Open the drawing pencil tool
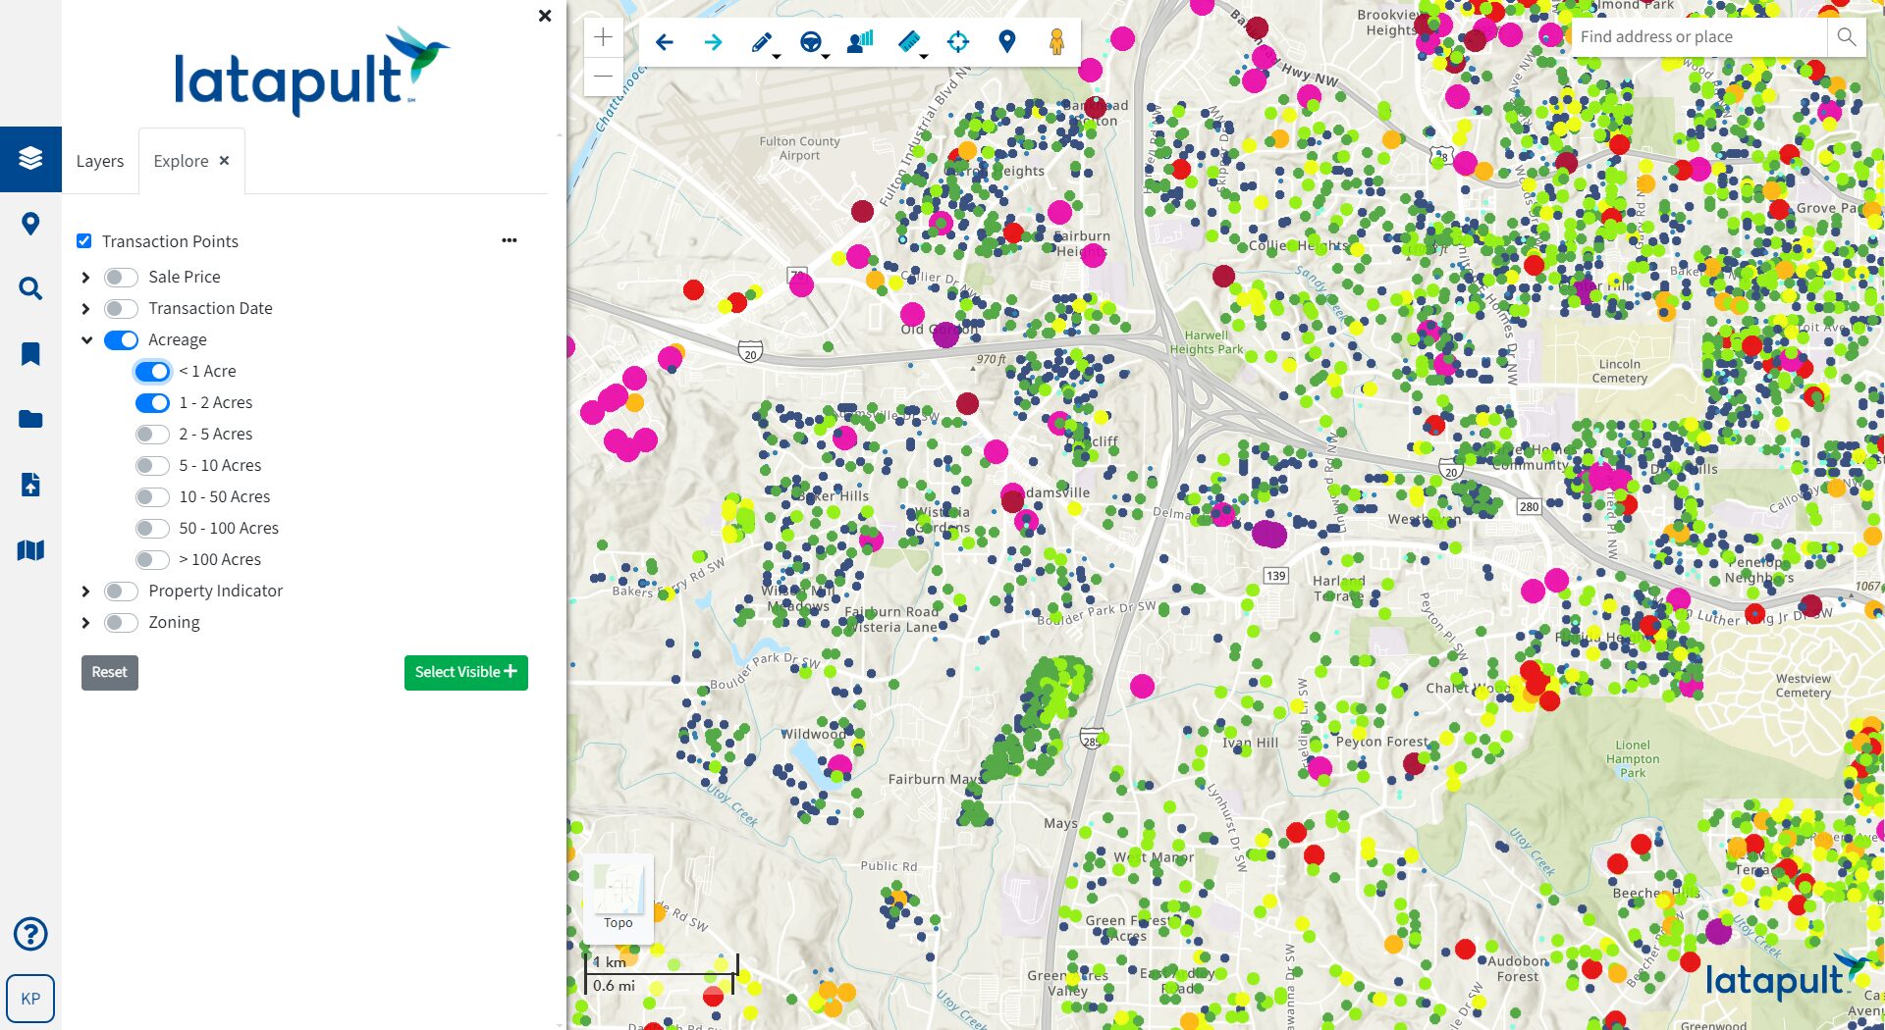1885x1030 pixels. [x=762, y=42]
